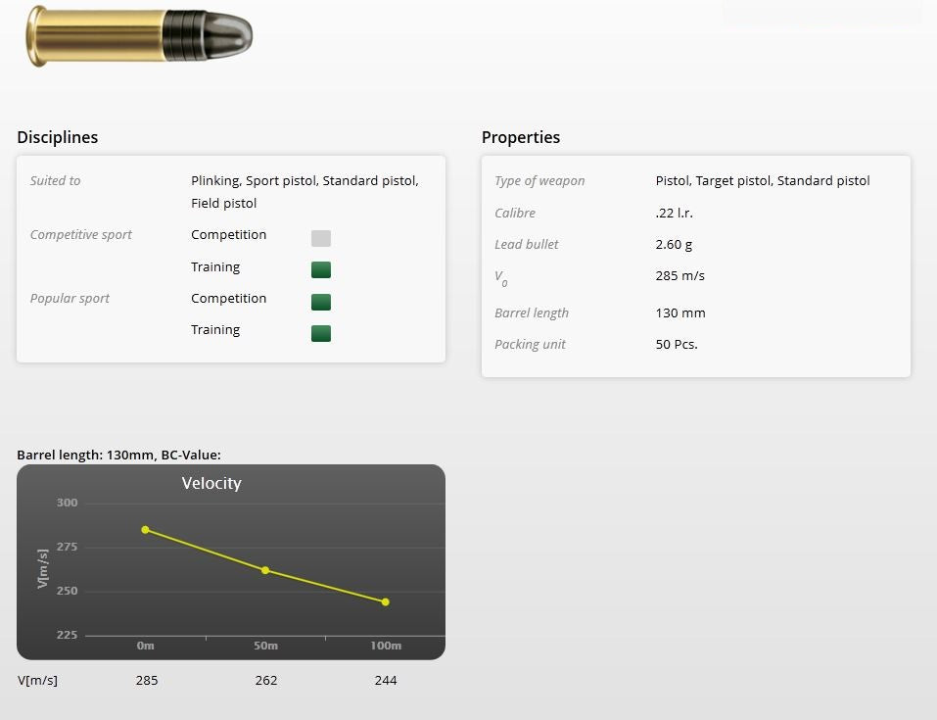Select the 50m point on velocity chart
This screenshot has width=937, height=720.
[x=265, y=570]
